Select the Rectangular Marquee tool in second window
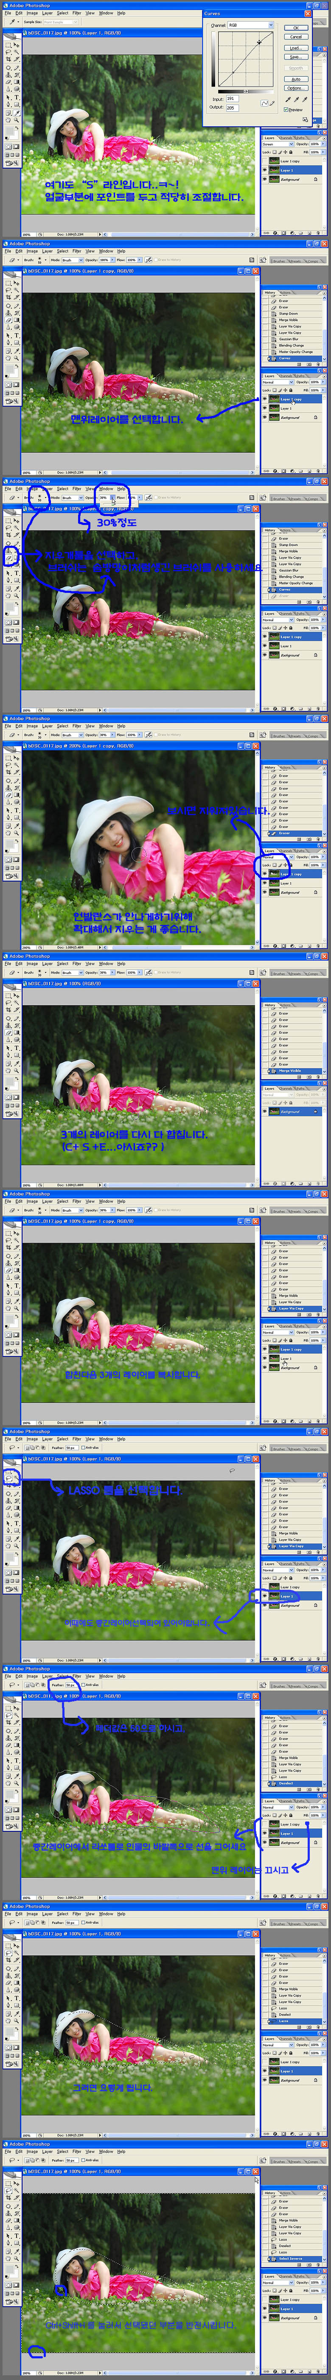Viewport: 331px width, 2380px height. tap(8, 283)
